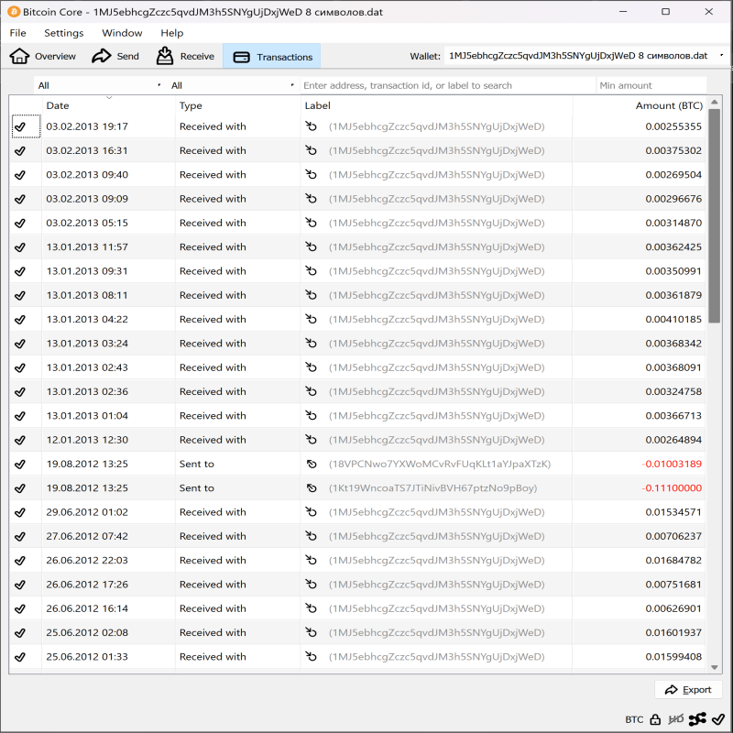This screenshot has width=733, height=733.
Task: Click received arrow icon in 25.06.2012 01:33 row
Action: (x=312, y=656)
